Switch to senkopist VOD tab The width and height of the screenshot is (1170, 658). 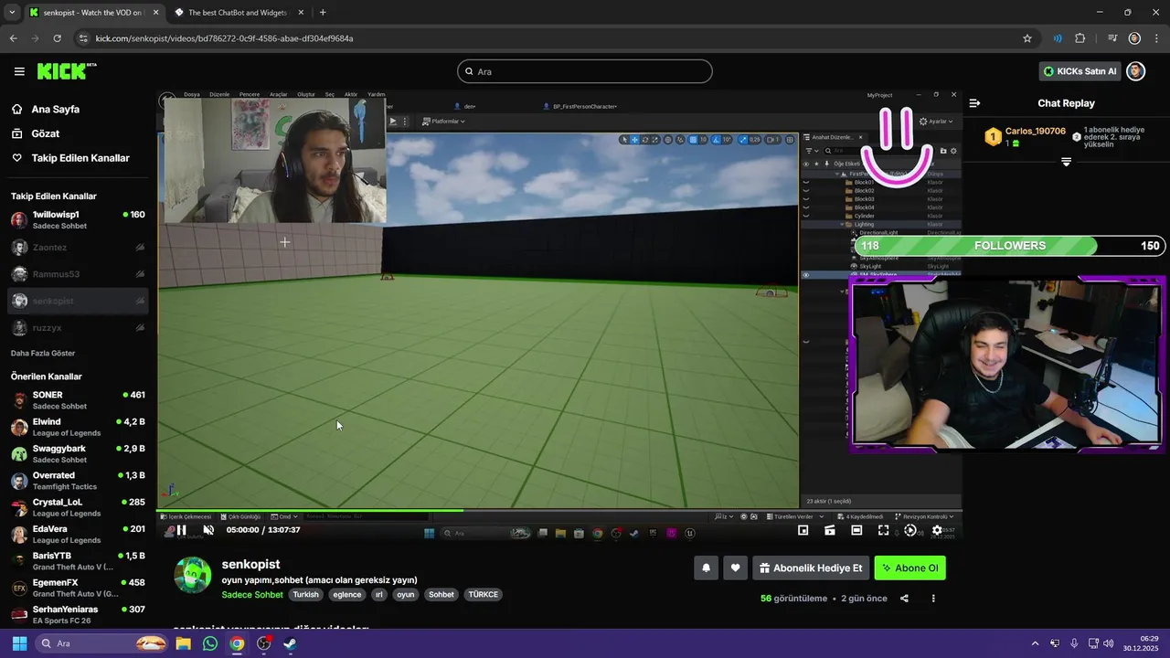tap(95, 13)
